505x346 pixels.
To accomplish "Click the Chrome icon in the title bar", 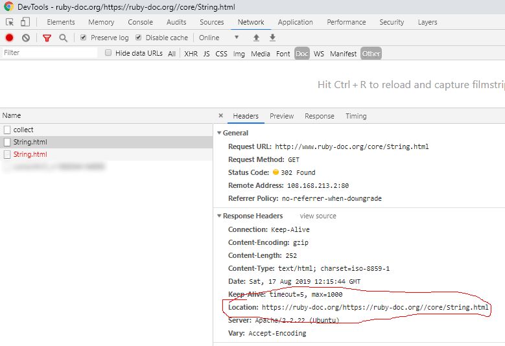I will click(8, 6).
